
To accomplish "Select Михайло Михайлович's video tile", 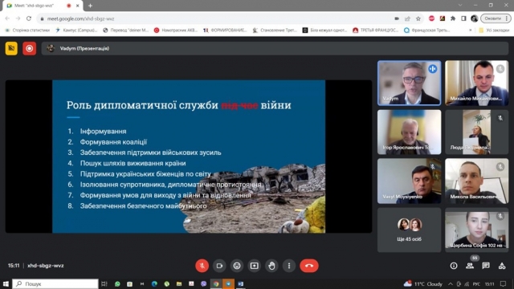I will (476, 83).
